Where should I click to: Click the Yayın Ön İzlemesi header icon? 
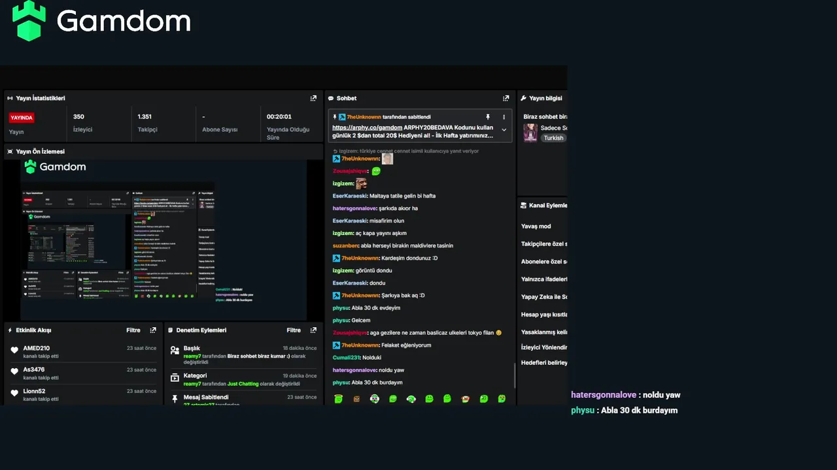coord(10,151)
